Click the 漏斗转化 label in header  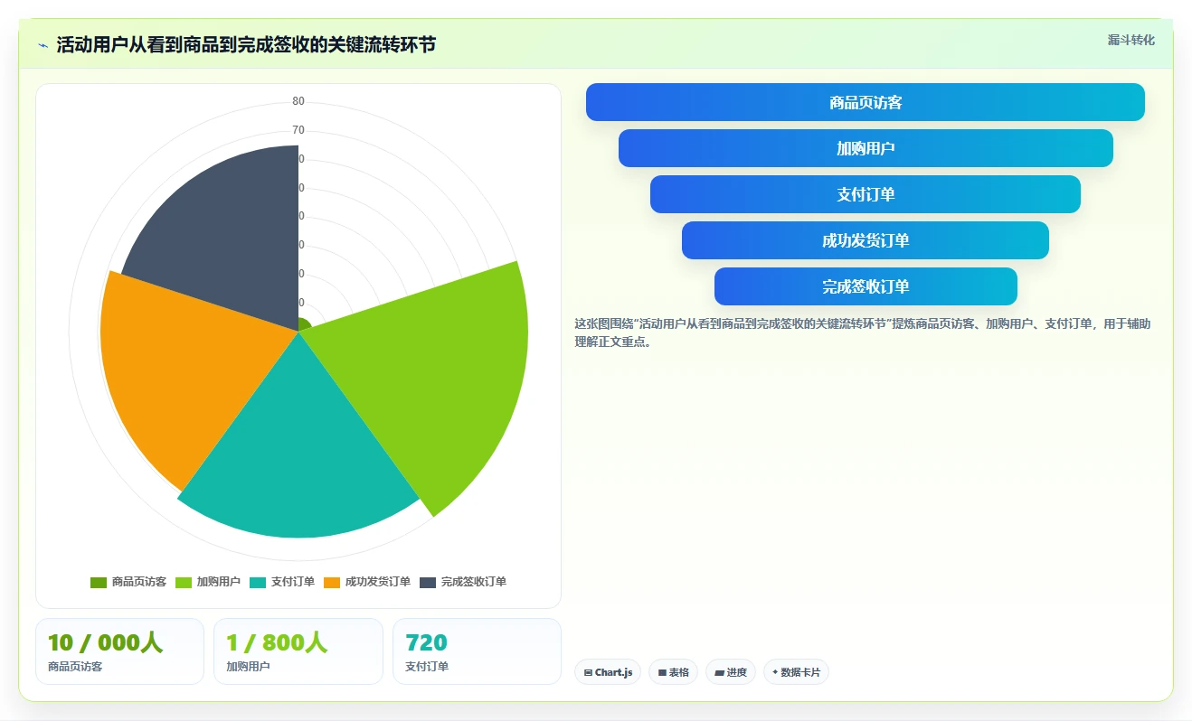(x=1131, y=41)
